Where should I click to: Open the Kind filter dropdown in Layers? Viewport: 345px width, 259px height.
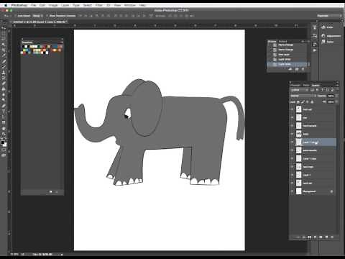click(299, 90)
